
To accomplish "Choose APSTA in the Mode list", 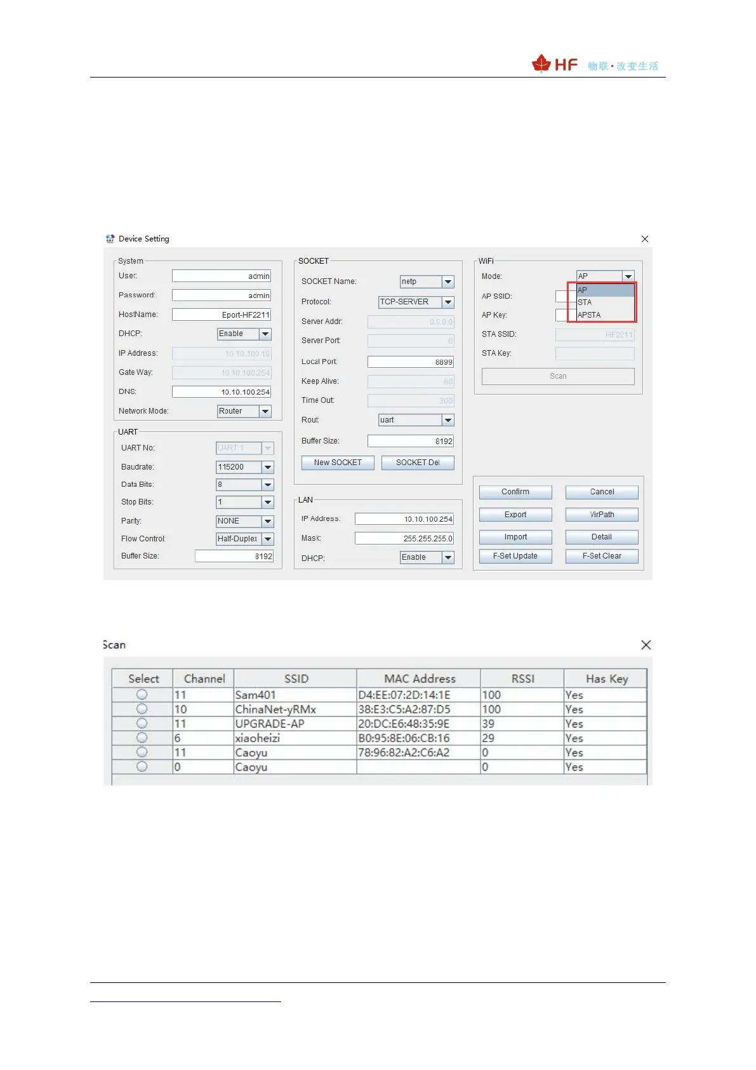I will pyautogui.click(x=606, y=315).
